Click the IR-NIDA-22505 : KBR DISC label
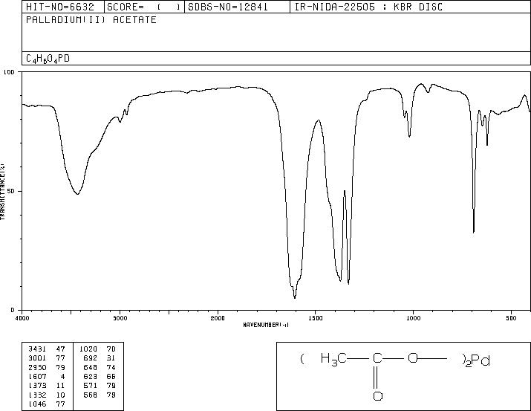This screenshot has height=411, width=531. [368, 7]
